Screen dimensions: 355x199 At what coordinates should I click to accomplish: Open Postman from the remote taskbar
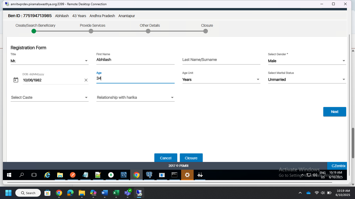[x=73, y=175]
